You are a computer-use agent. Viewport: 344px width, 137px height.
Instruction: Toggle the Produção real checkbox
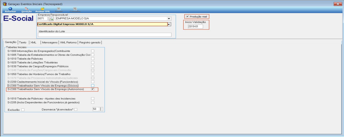(x=187, y=17)
